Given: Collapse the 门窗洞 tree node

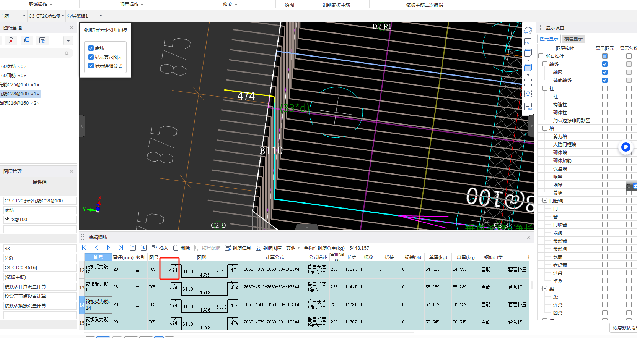Looking at the screenshot, I should [544, 201].
